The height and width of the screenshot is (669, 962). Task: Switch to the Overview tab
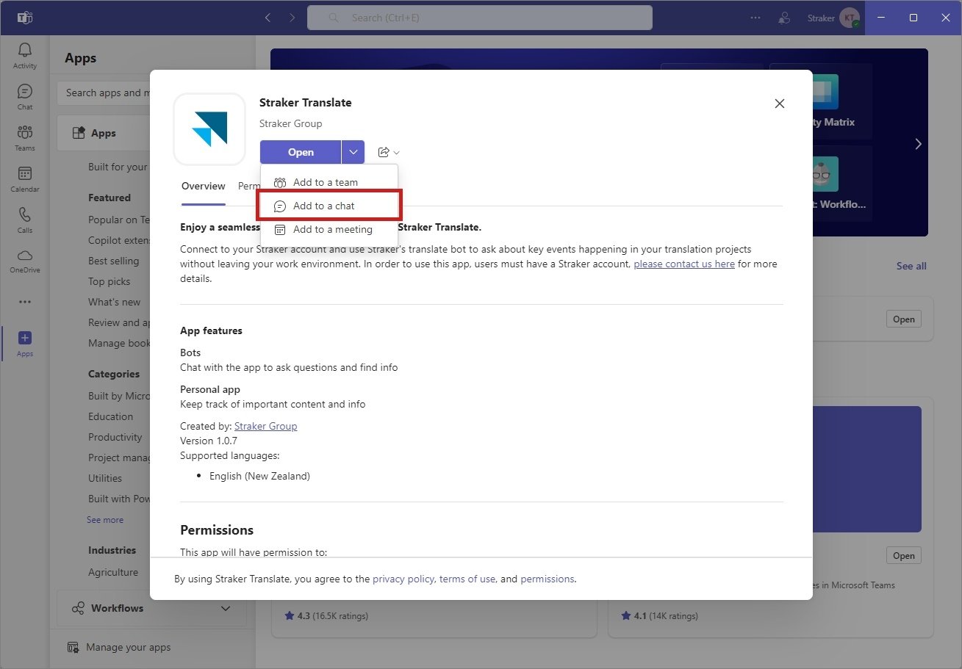point(203,186)
